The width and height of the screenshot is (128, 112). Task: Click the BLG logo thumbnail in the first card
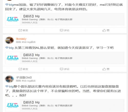(13, 19)
